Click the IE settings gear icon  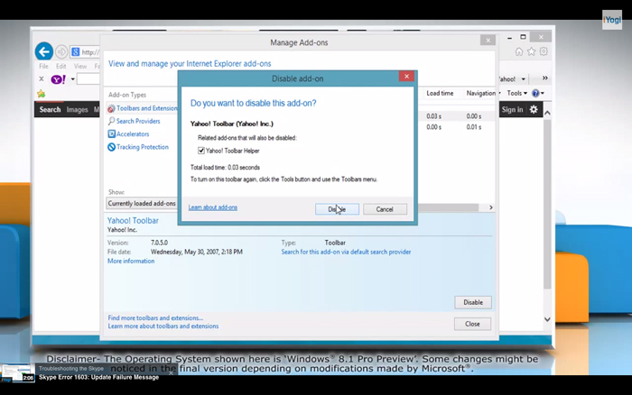point(544,52)
